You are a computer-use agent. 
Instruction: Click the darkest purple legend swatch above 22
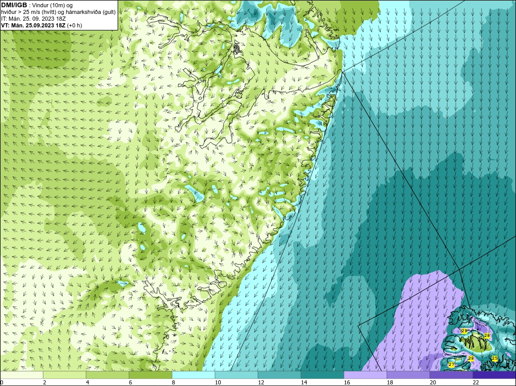(494, 375)
